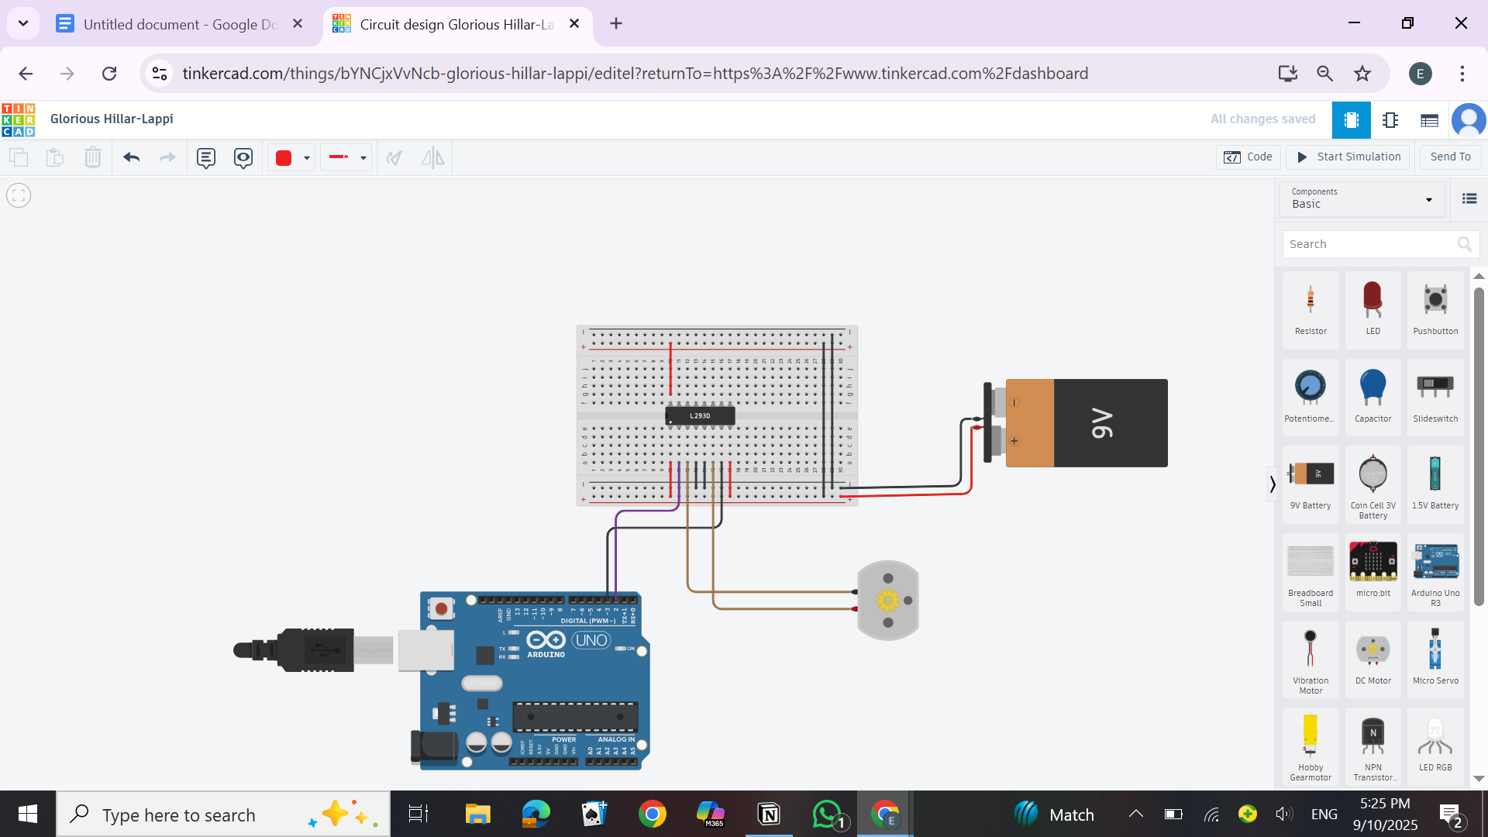Click the Start Simulation button

click(1348, 157)
